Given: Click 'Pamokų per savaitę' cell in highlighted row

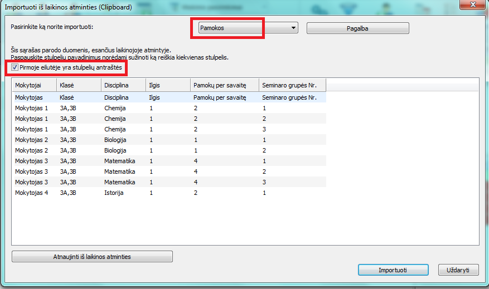Looking at the screenshot, I should tap(220, 97).
